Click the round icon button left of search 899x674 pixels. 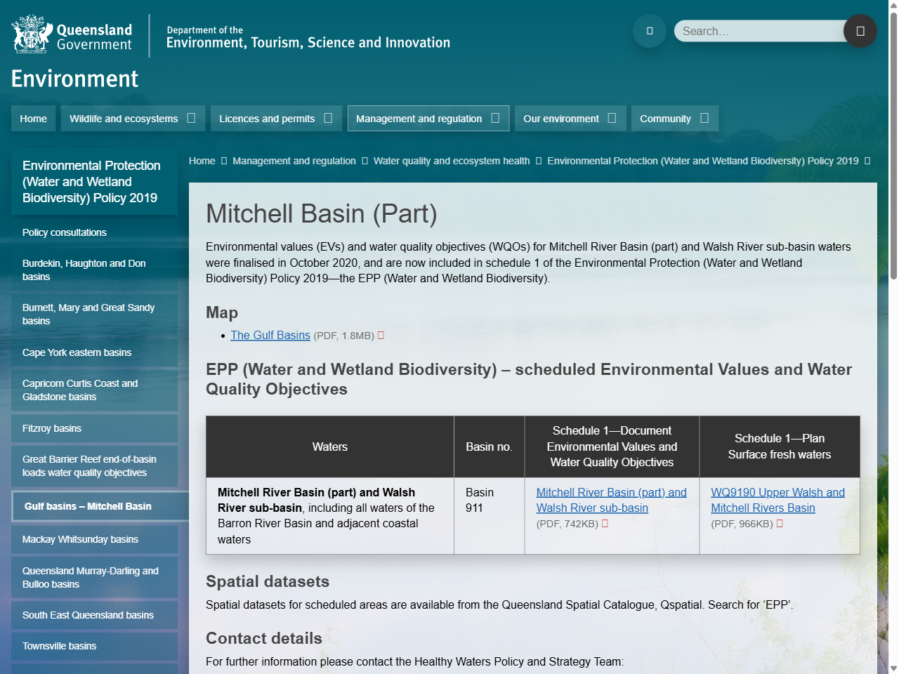click(650, 31)
